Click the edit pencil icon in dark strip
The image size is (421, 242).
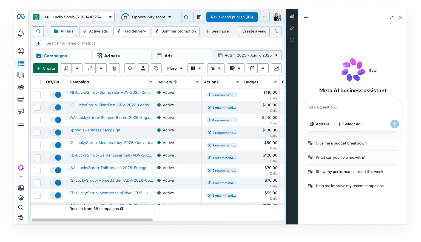[292, 28]
